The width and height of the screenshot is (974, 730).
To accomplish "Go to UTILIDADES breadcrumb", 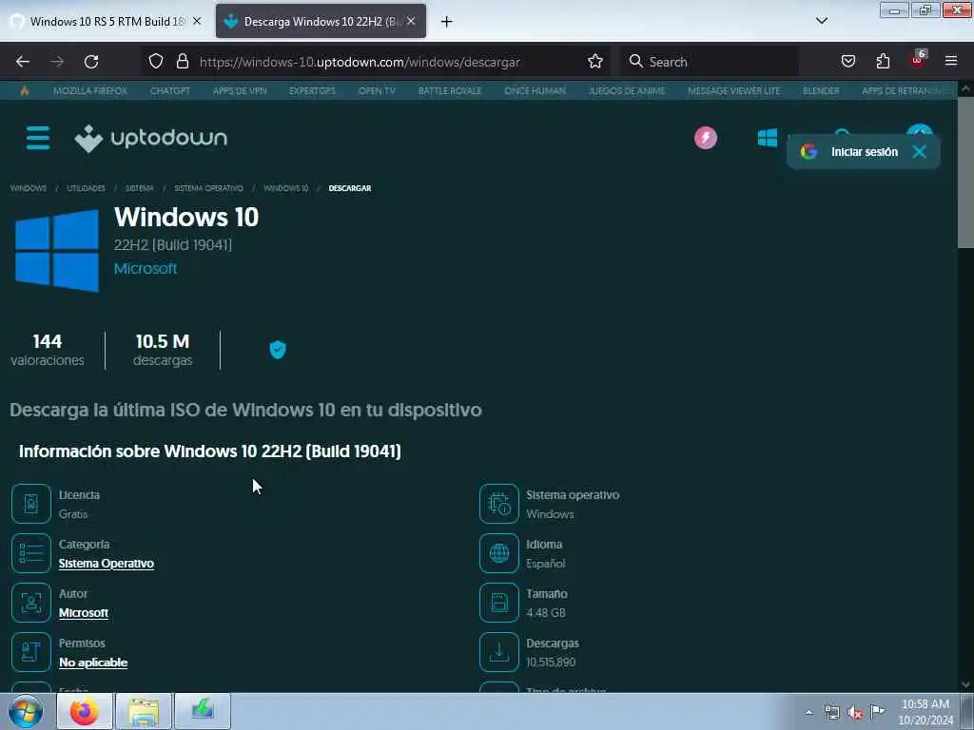I will pyautogui.click(x=86, y=188).
